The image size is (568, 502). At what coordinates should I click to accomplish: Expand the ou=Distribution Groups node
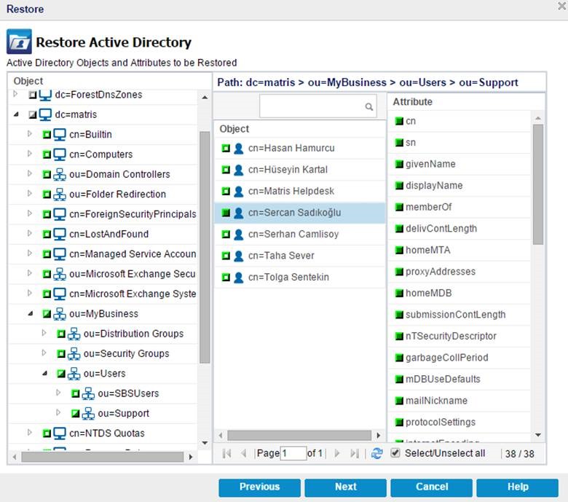tap(44, 333)
